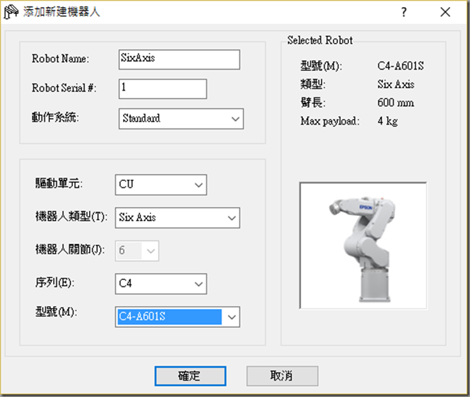Viewport: 470px width, 397px height.
Task: Click the 'Robot Name:' label
Action: [x=60, y=59]
